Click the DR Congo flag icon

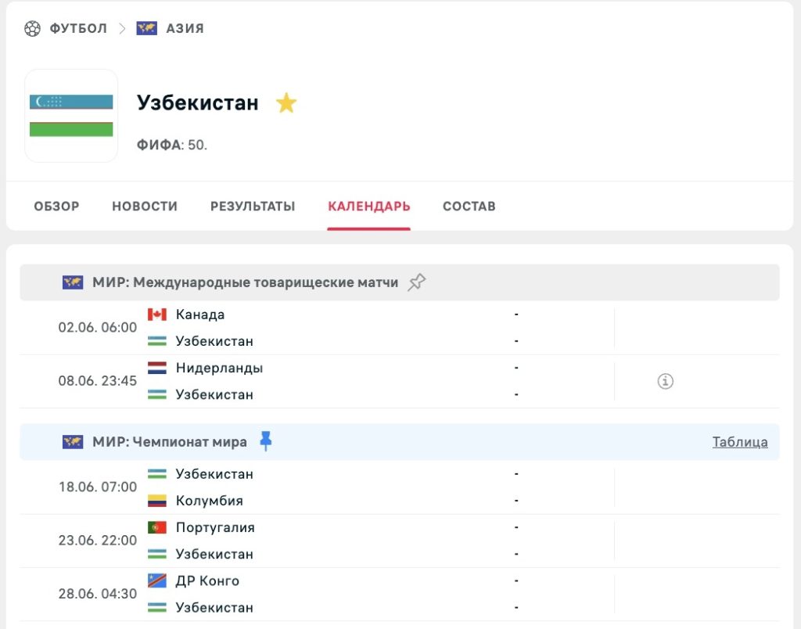(x=156, y=581)
